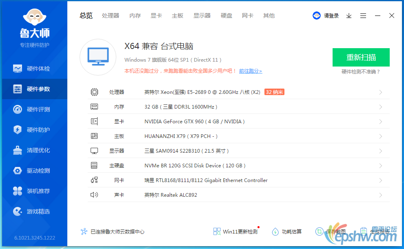Click the NVIDIA GeForce GTX 960 text
404x249 pixels.
click(x=195, y=121)
